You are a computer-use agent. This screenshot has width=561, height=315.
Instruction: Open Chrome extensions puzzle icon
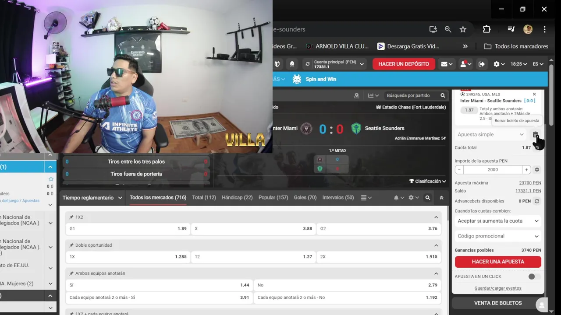point(486,29)
